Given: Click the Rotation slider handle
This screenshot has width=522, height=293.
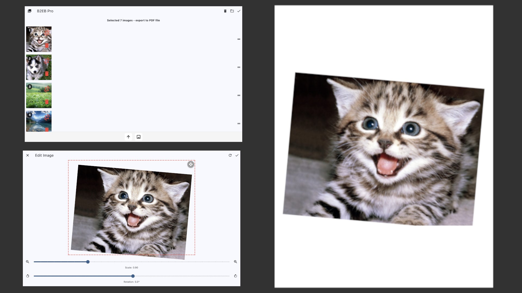Looking at the screenshot, I should point(133,276).
